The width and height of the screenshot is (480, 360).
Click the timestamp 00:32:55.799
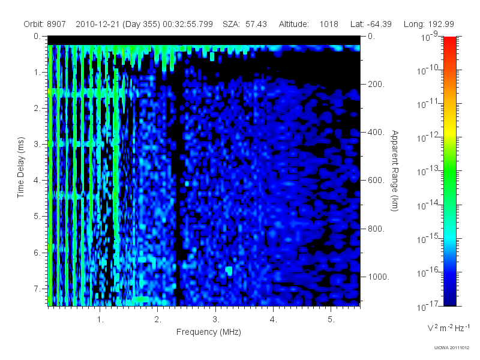pyautogui.click(x=188, y=24)
